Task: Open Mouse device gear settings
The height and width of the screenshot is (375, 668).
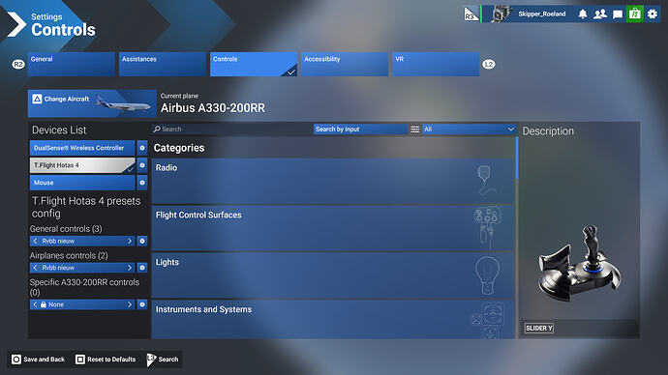Action: click(142, 183)
